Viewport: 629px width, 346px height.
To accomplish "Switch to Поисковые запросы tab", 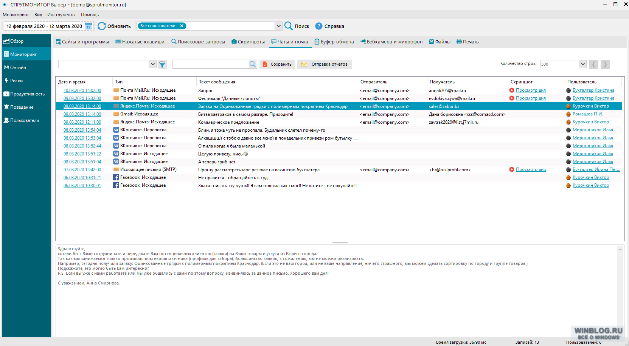I will coord(198,42).
